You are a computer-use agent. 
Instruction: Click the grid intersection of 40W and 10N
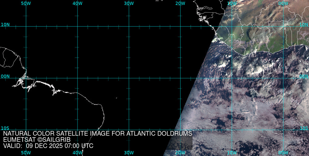click(x=77, y=26)
